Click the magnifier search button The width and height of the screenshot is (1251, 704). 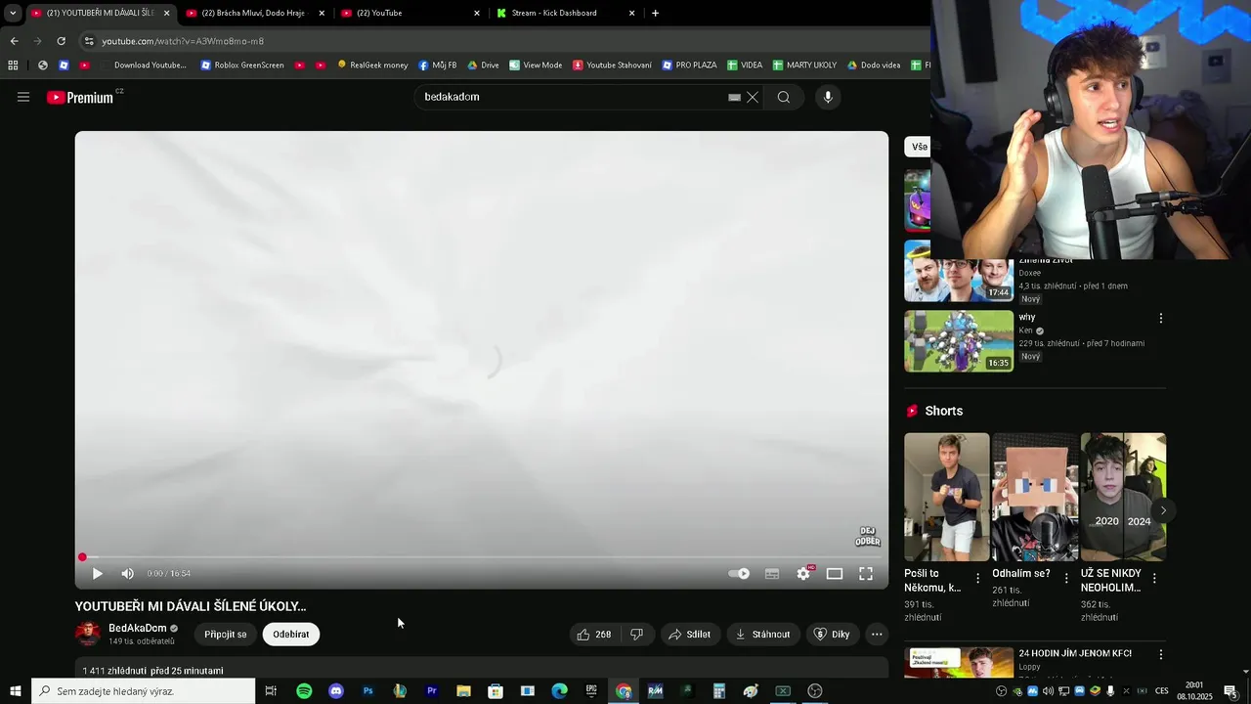tap(784, 97)
